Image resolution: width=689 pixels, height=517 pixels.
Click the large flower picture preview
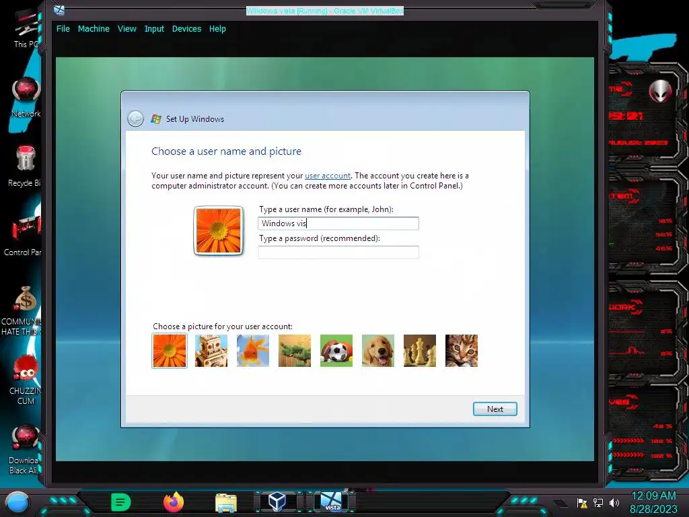coord(219,231)
